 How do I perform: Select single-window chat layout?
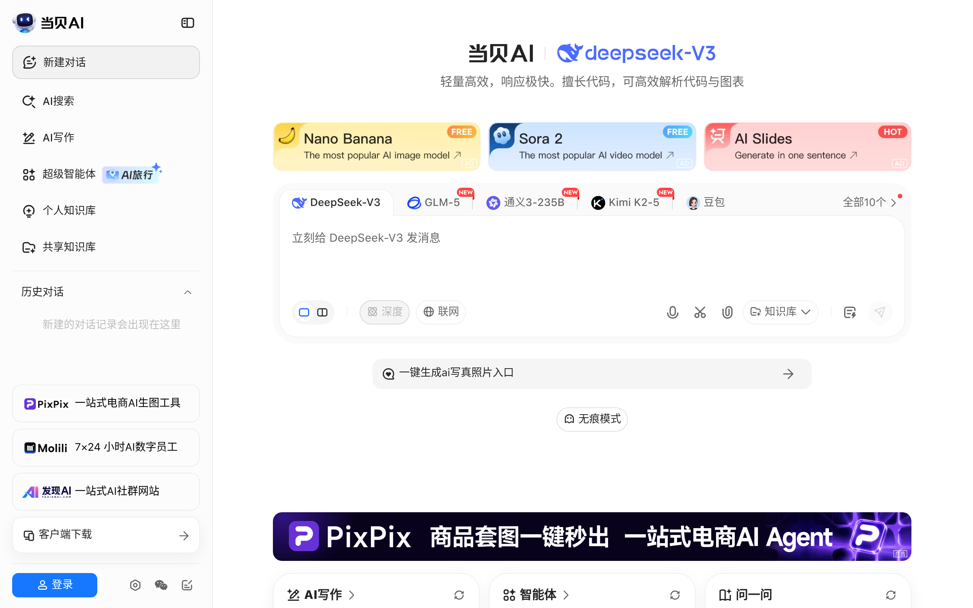pos(304,312)
